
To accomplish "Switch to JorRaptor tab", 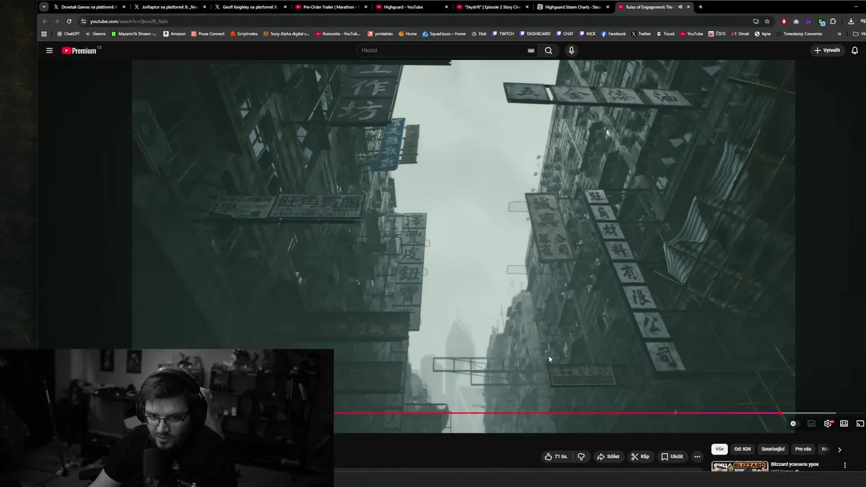I will [169, 7].
